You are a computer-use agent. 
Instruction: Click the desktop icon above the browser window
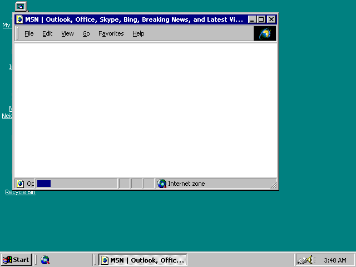(x=21, y=7)
